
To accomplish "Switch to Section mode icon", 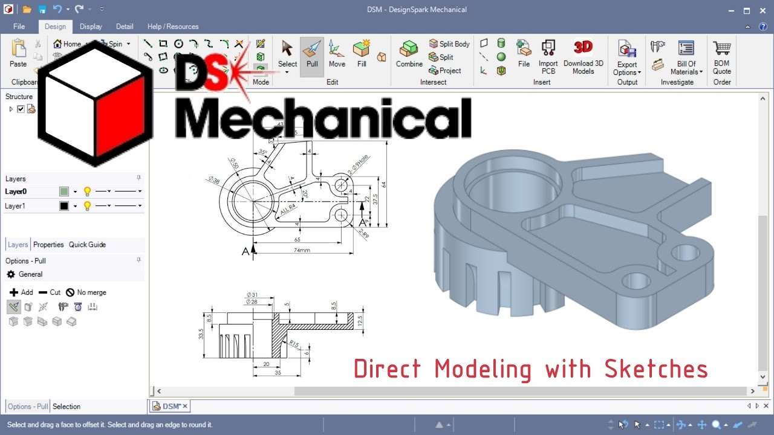I will [x=261, y=57].
